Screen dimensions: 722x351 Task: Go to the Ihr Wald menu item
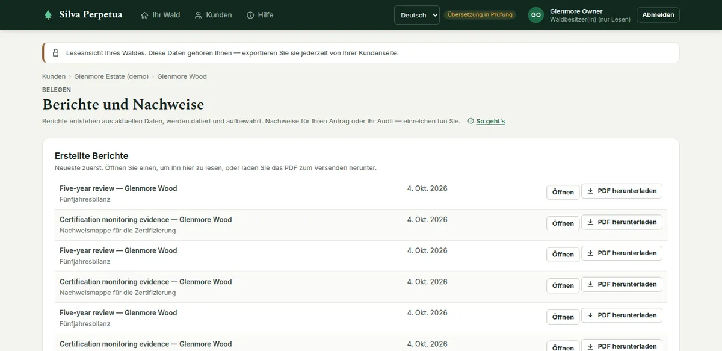pos(161,15)
